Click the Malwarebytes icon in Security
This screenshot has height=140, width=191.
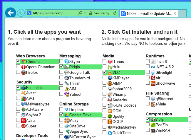(x=24, y=104)
